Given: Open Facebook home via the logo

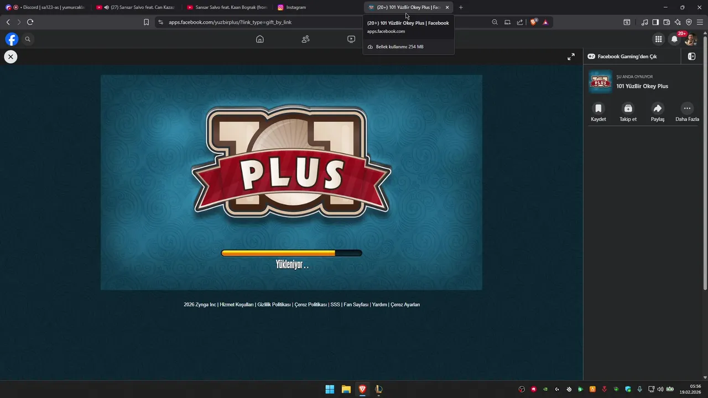Looking at the screenshot, I should [x=12, y=39].
